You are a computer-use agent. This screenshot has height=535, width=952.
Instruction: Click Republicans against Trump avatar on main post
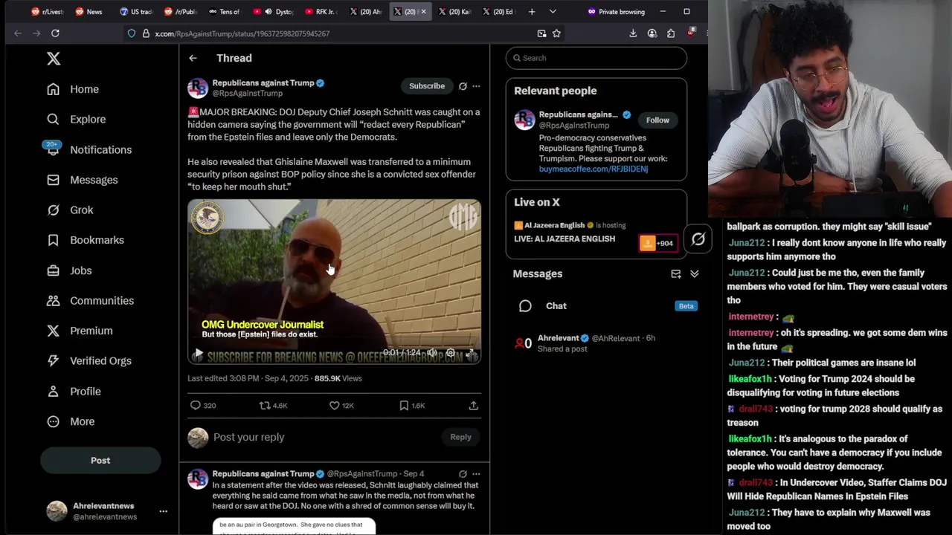(x=198, y=88)
